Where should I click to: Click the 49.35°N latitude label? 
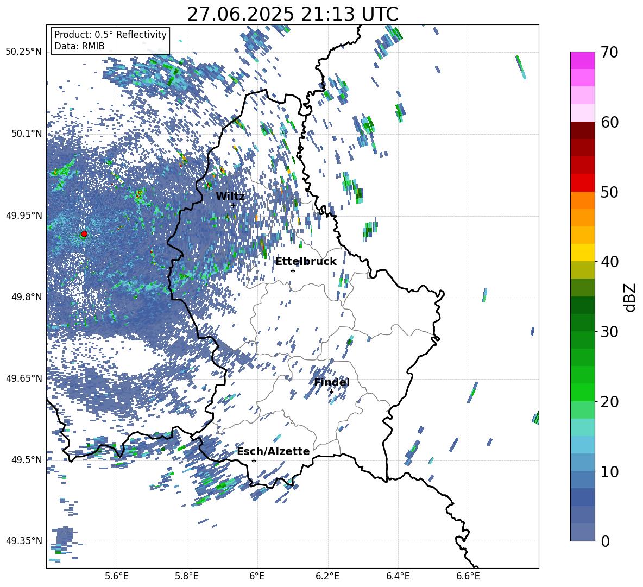(x=24, y=541)
